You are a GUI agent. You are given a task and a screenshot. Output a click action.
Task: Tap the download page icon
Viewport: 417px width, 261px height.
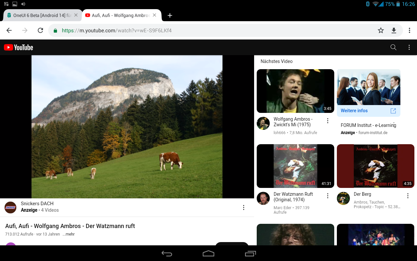tap(394, 30)
